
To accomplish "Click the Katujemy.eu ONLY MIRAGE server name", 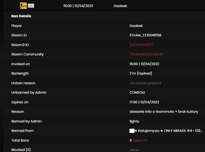I will coord(169,131).
